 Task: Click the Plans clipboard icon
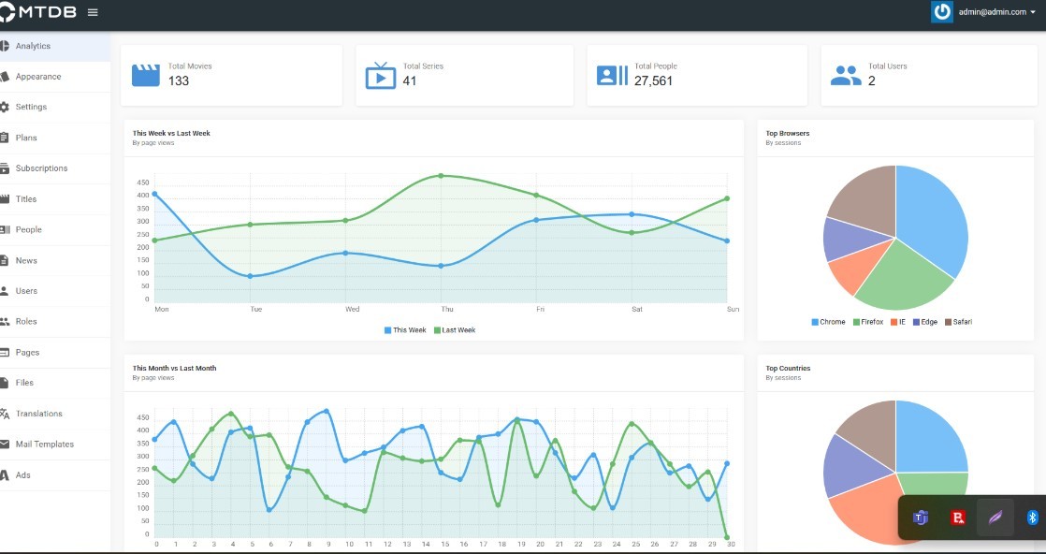[4, 138]
